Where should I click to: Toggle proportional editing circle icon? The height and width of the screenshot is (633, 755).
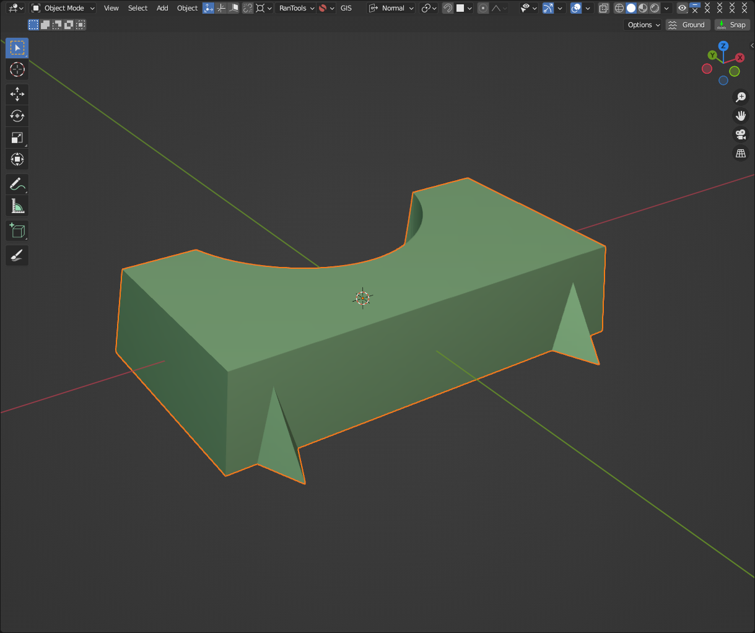point(483,8)
